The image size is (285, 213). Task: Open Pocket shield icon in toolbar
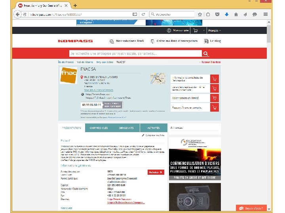click(217, 14)
